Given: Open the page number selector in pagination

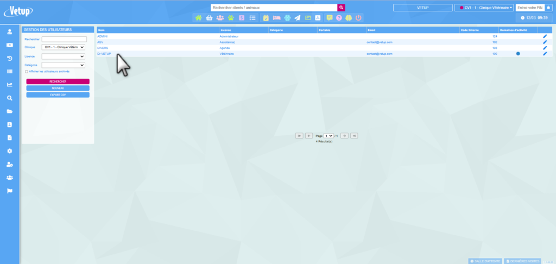Looking at the screenshot, I should coord(328,135).
